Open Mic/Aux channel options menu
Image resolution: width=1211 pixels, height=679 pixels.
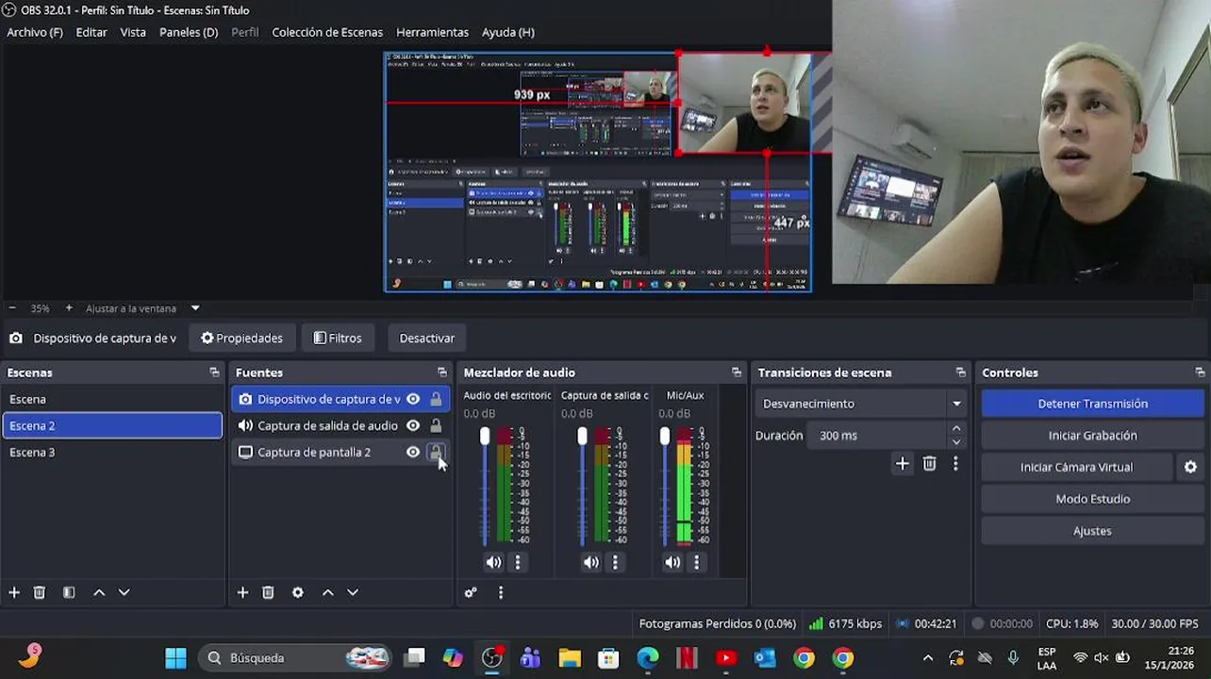pos(697,562)
